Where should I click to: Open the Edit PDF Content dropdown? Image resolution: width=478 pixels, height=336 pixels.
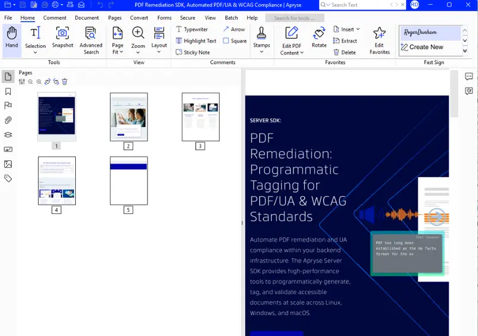302,53
